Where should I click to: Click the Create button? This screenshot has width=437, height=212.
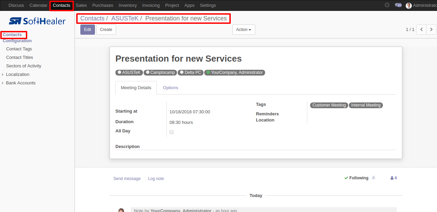(106, 30)
